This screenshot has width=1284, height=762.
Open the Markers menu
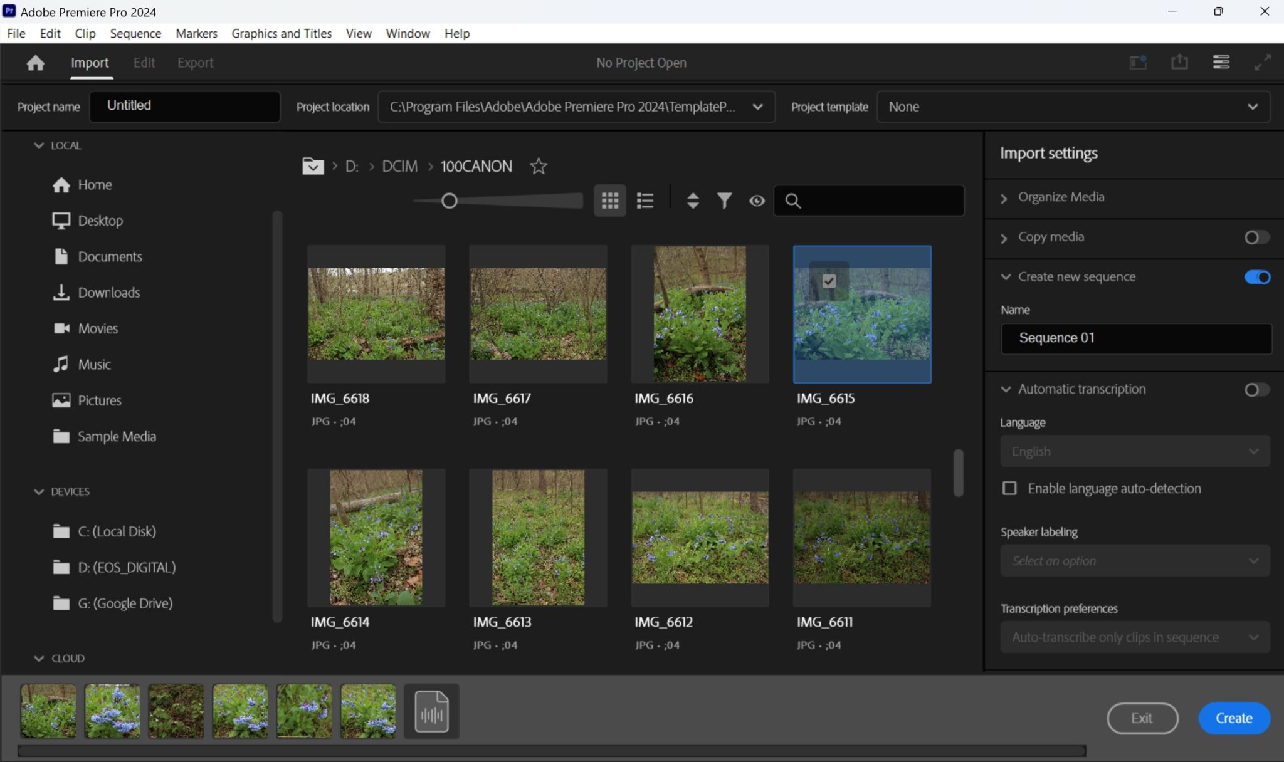pos(196,33)
